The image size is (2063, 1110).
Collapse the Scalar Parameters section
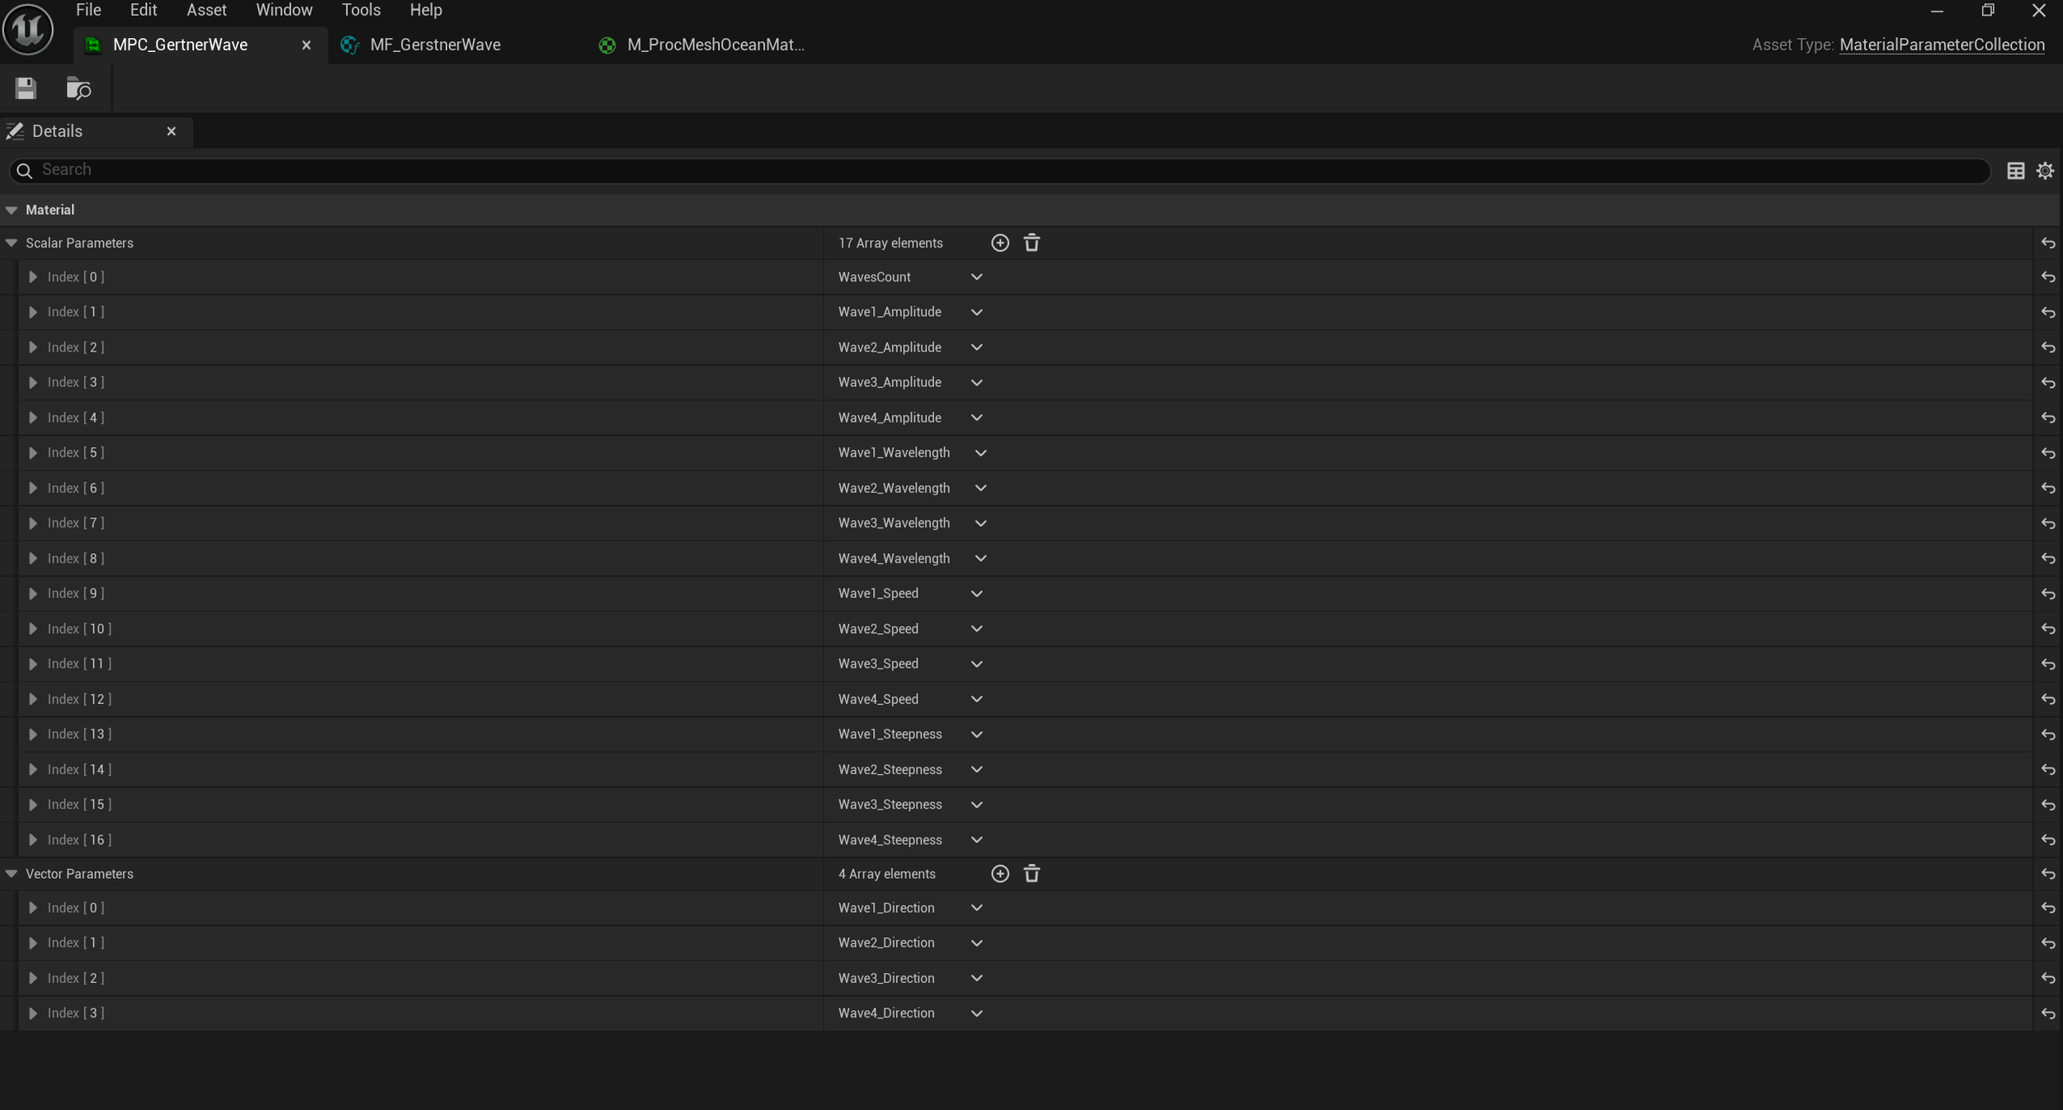point(12,243)
